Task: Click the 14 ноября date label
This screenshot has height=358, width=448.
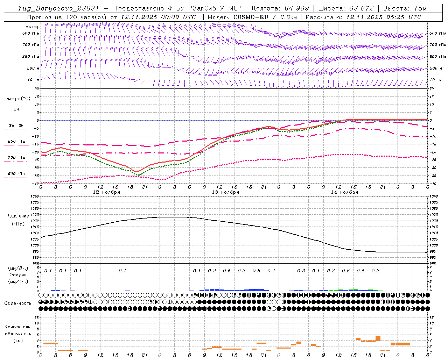Action: tap(344, 192)
